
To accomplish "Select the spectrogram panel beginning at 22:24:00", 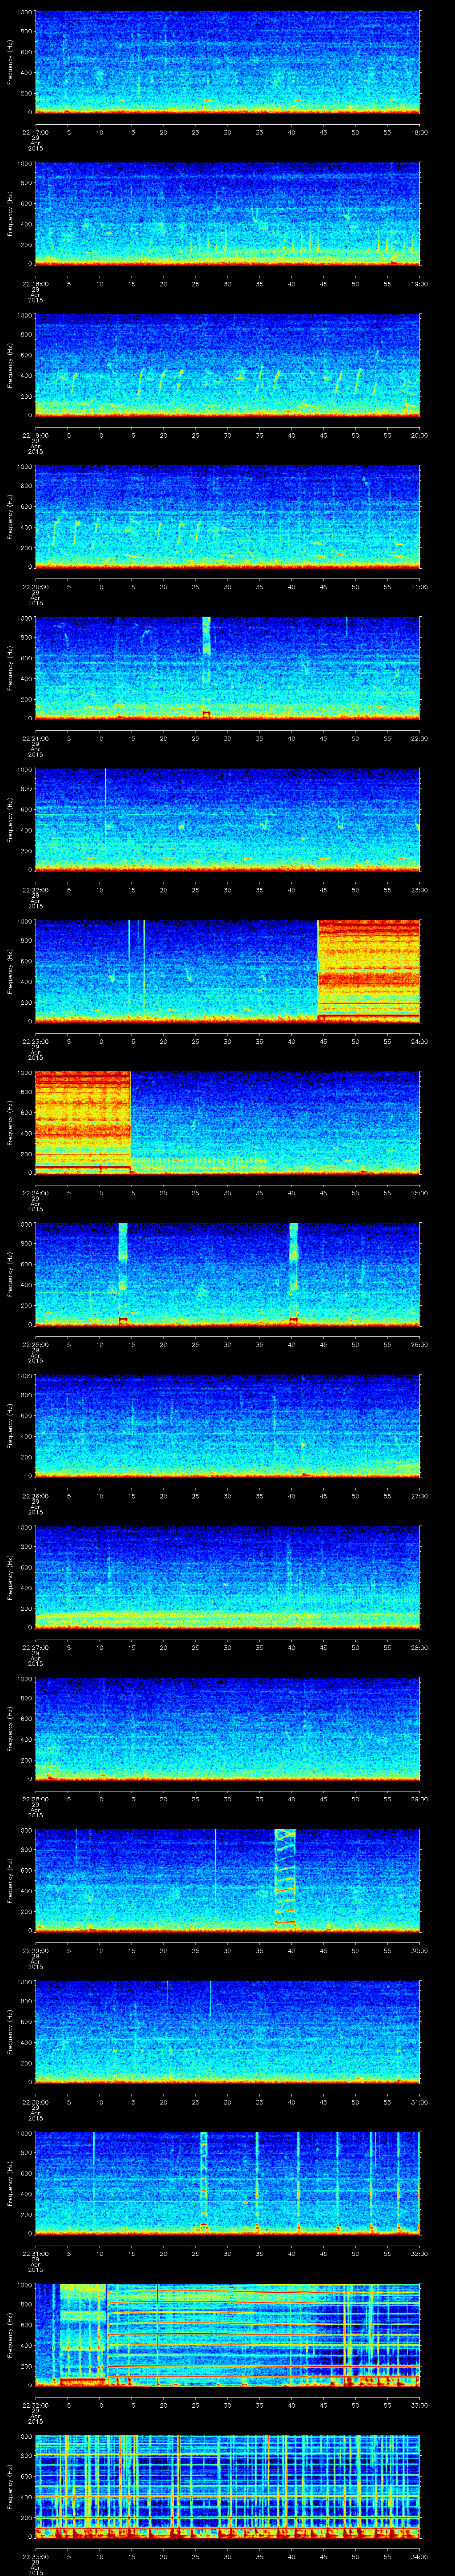I will coord(228,1122).
